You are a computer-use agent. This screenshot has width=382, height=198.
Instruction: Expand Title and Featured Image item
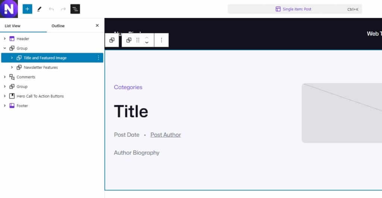(12, 58)
